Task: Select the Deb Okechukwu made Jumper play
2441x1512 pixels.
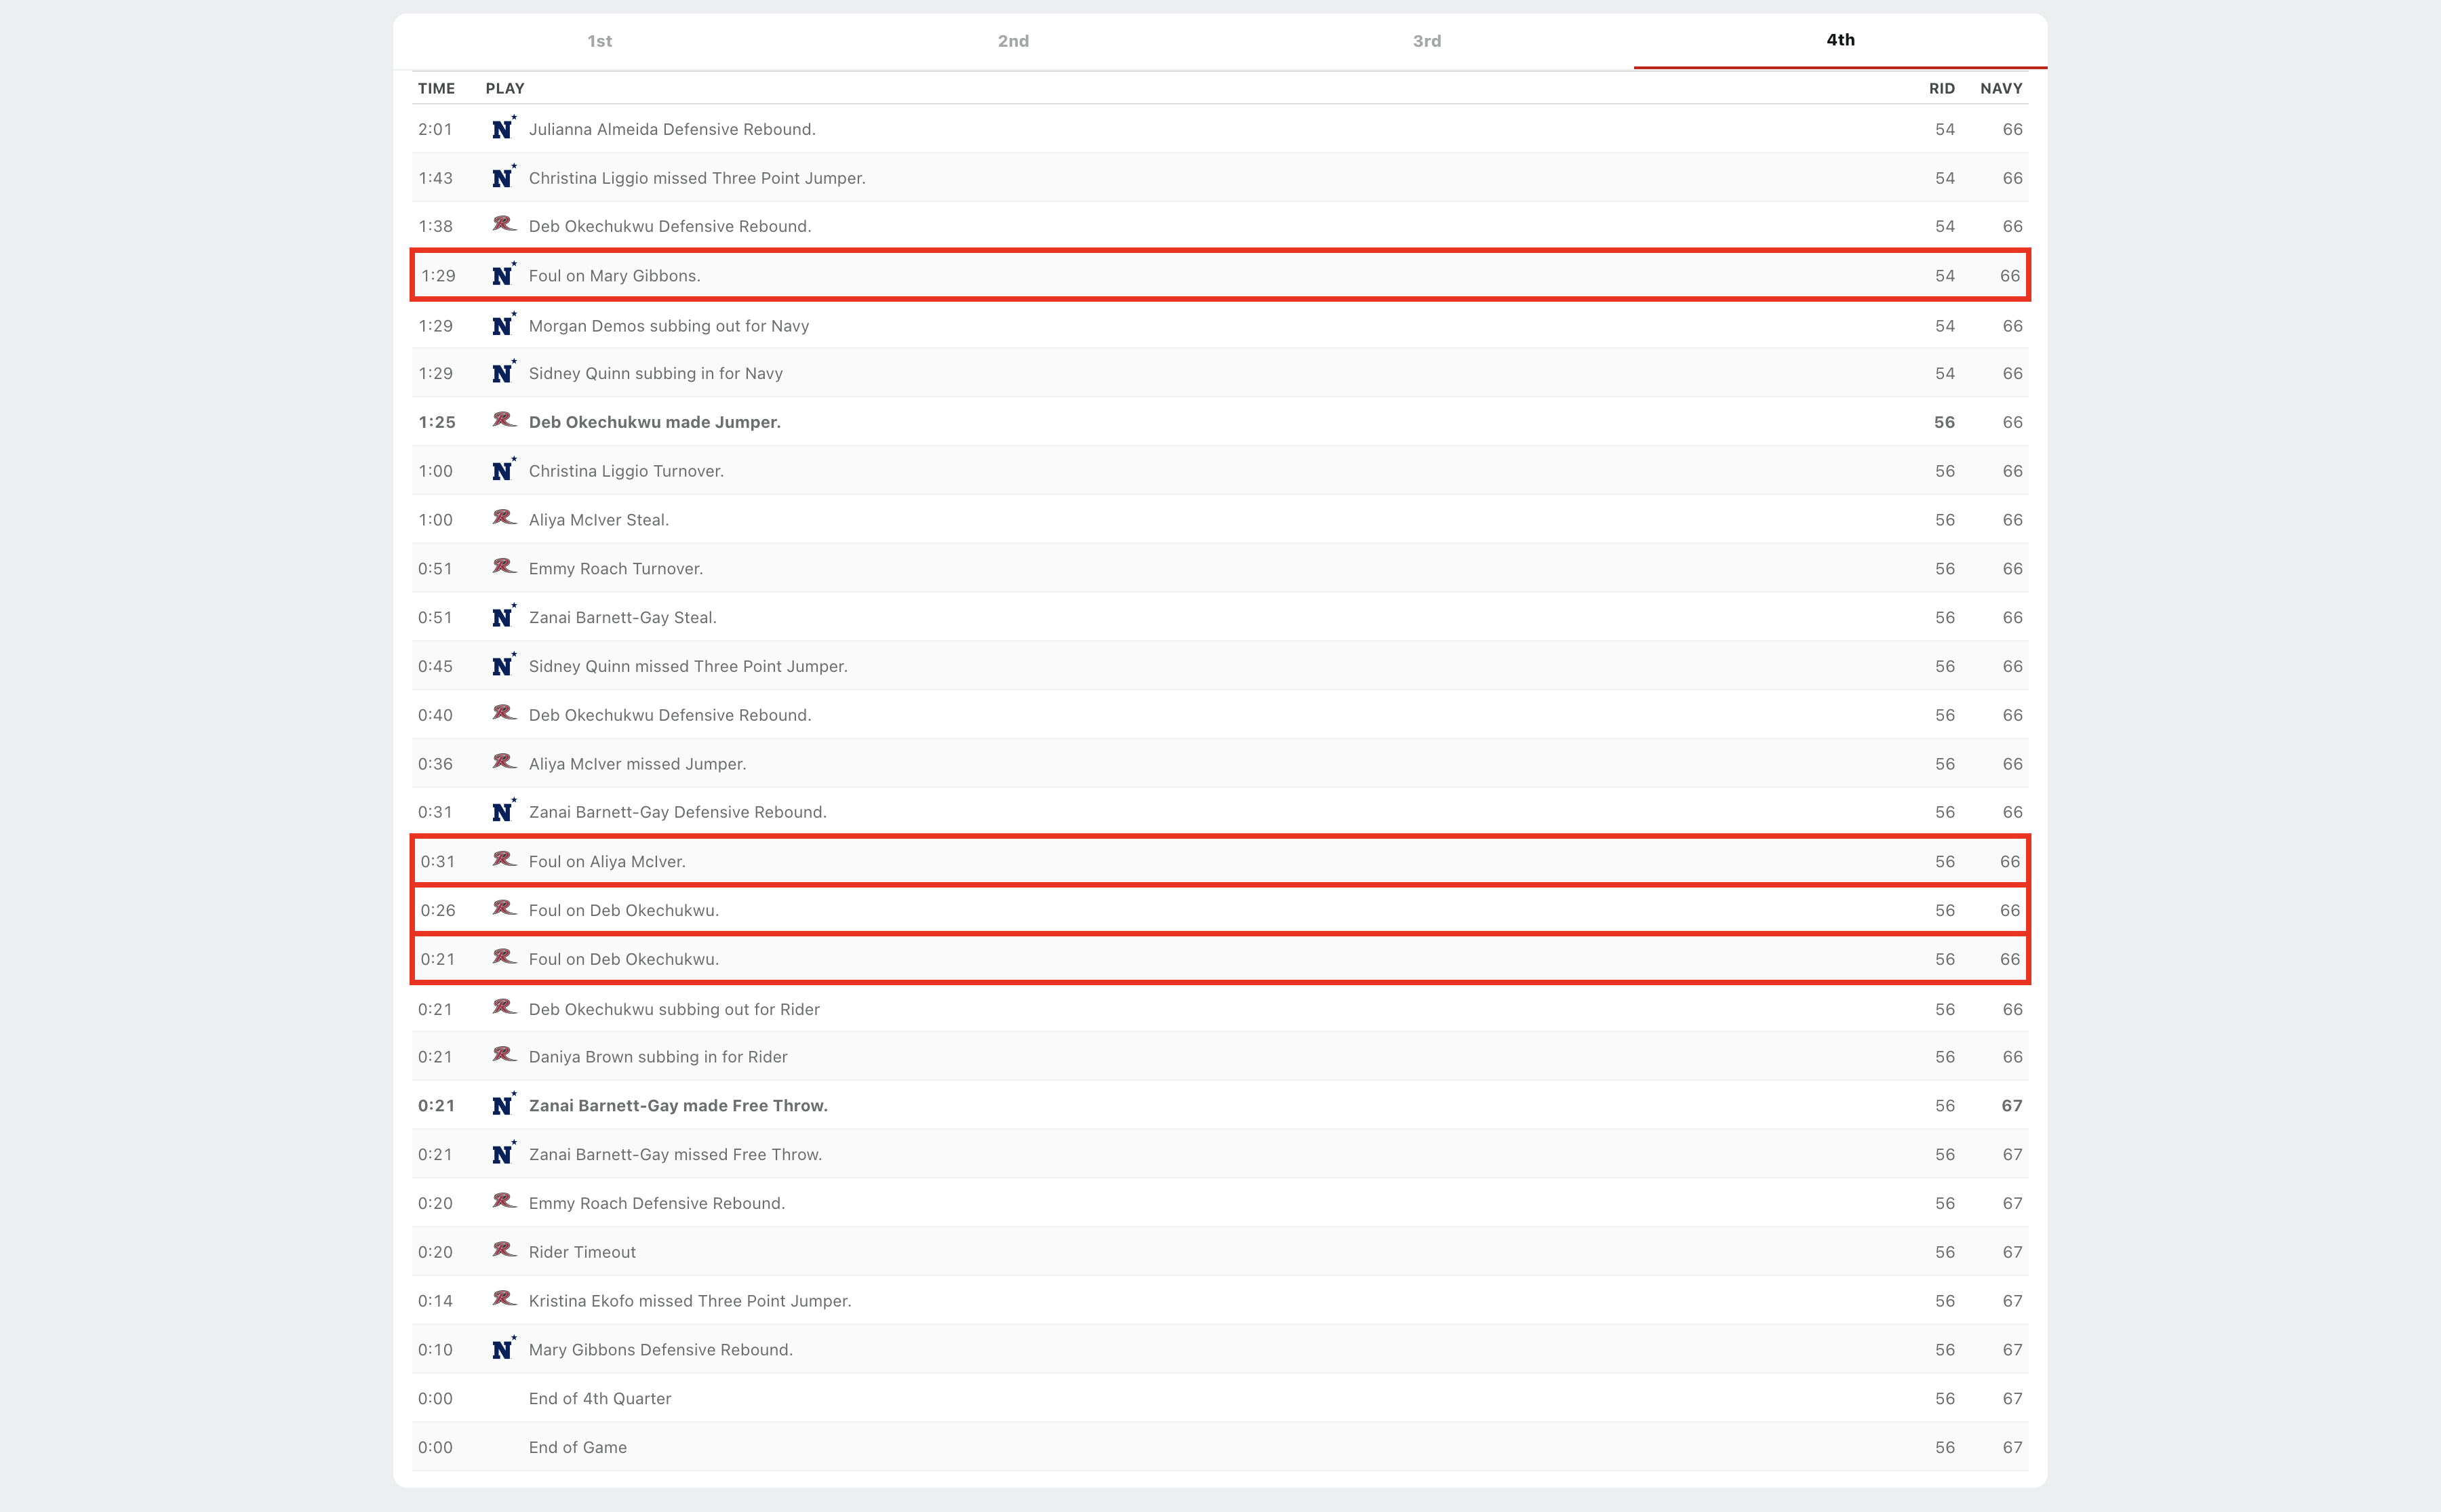Action: (654, 422)
